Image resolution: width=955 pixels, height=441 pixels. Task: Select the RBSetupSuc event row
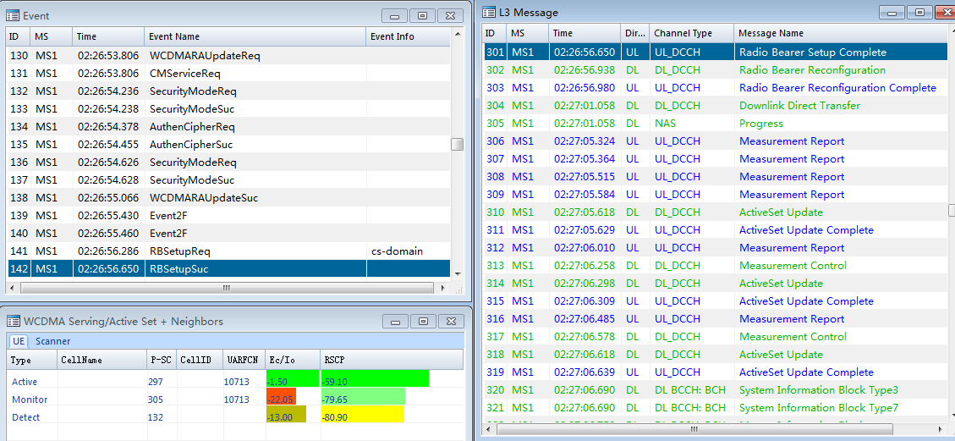pos(228,268)
